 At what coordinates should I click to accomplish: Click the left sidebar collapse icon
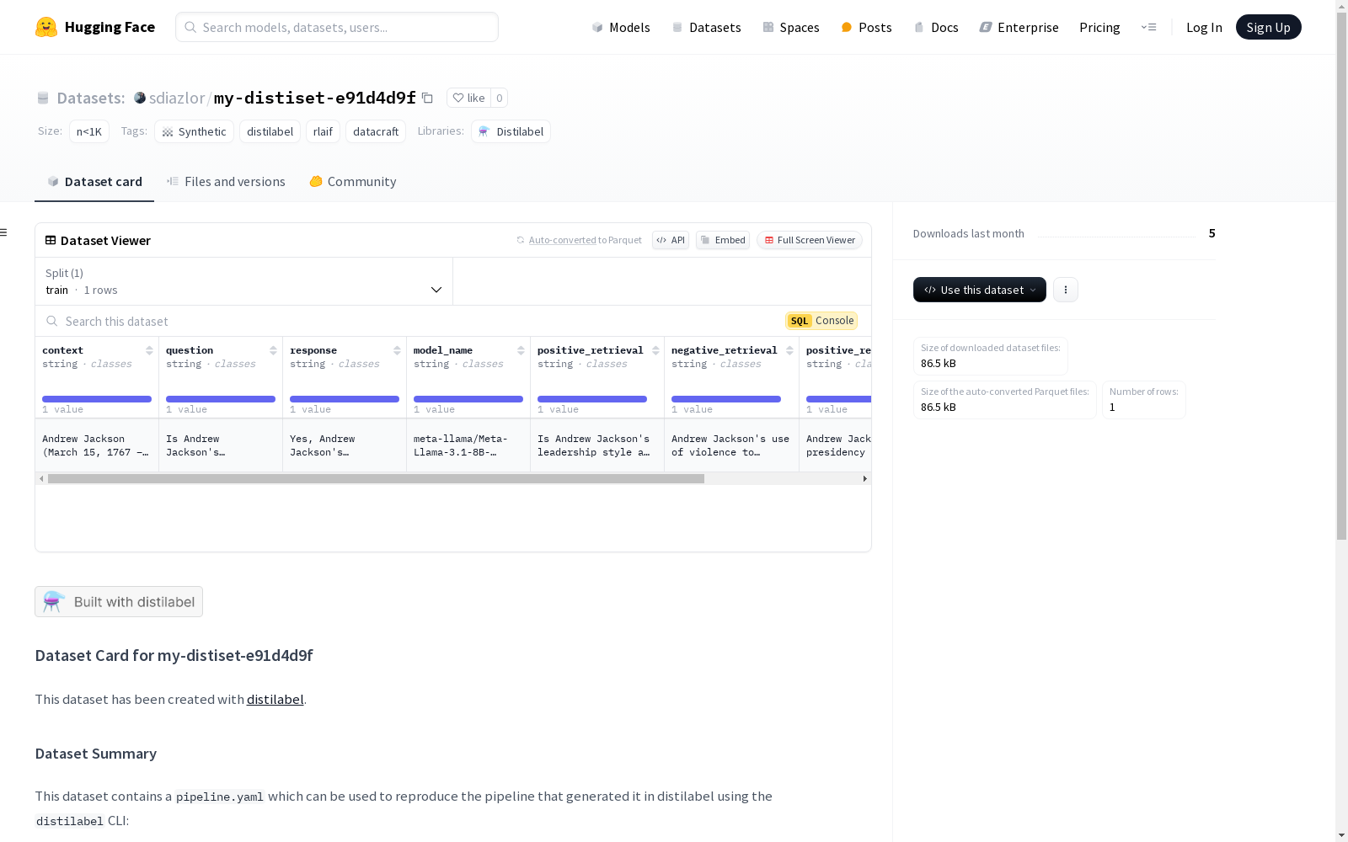(3, 232)
